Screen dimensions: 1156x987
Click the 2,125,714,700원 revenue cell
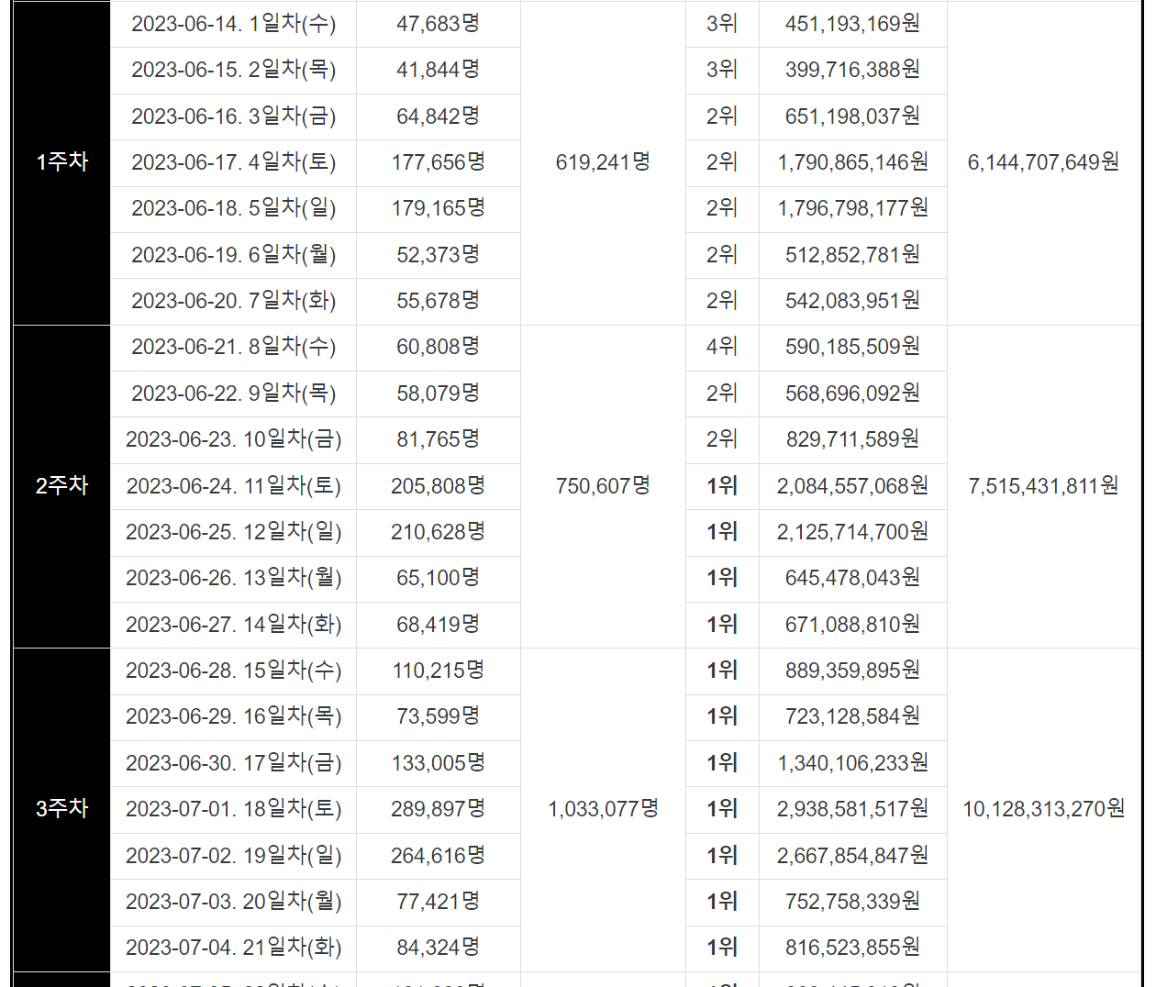[852, 532]
